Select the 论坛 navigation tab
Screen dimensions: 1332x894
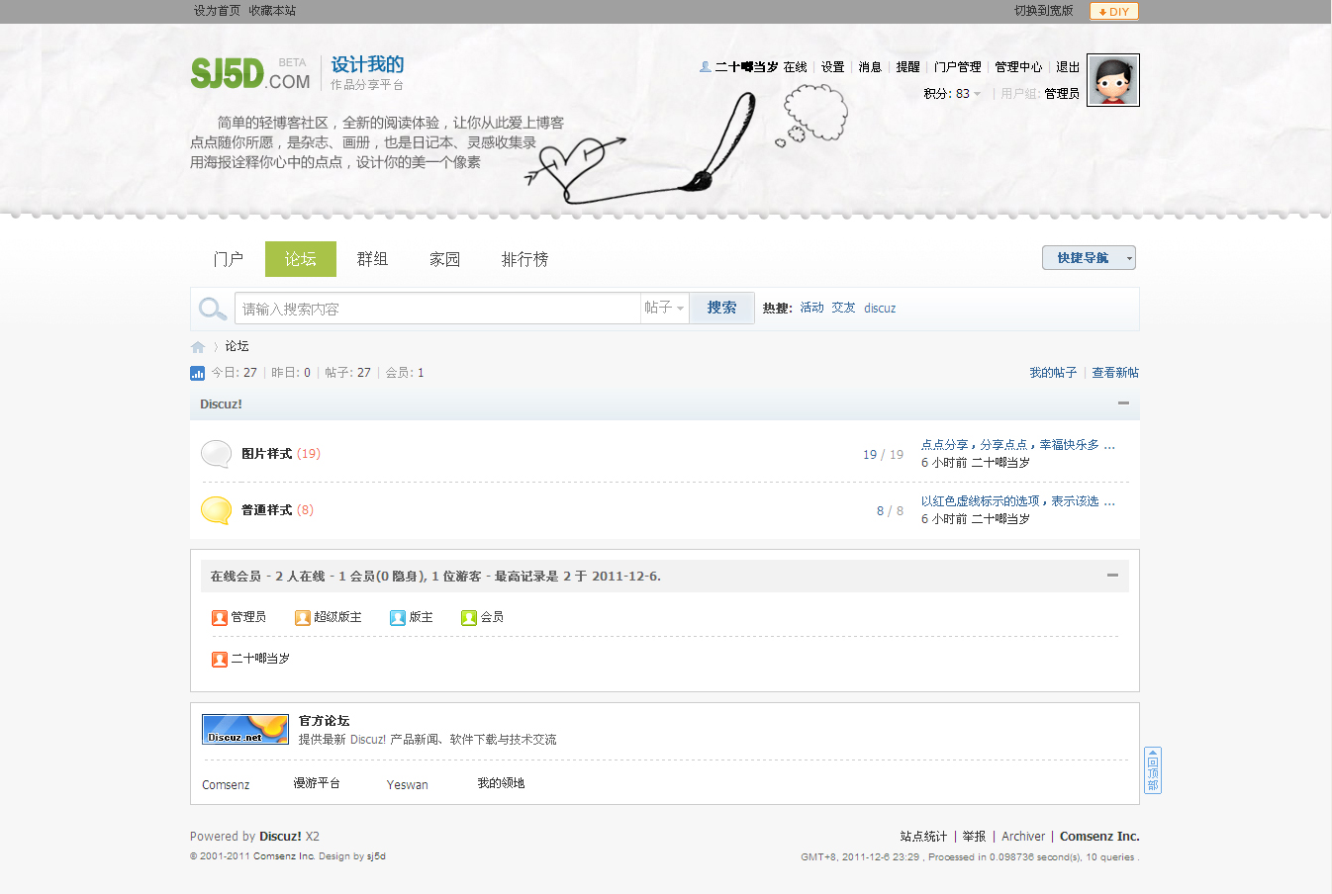click(x=301, y=259)
